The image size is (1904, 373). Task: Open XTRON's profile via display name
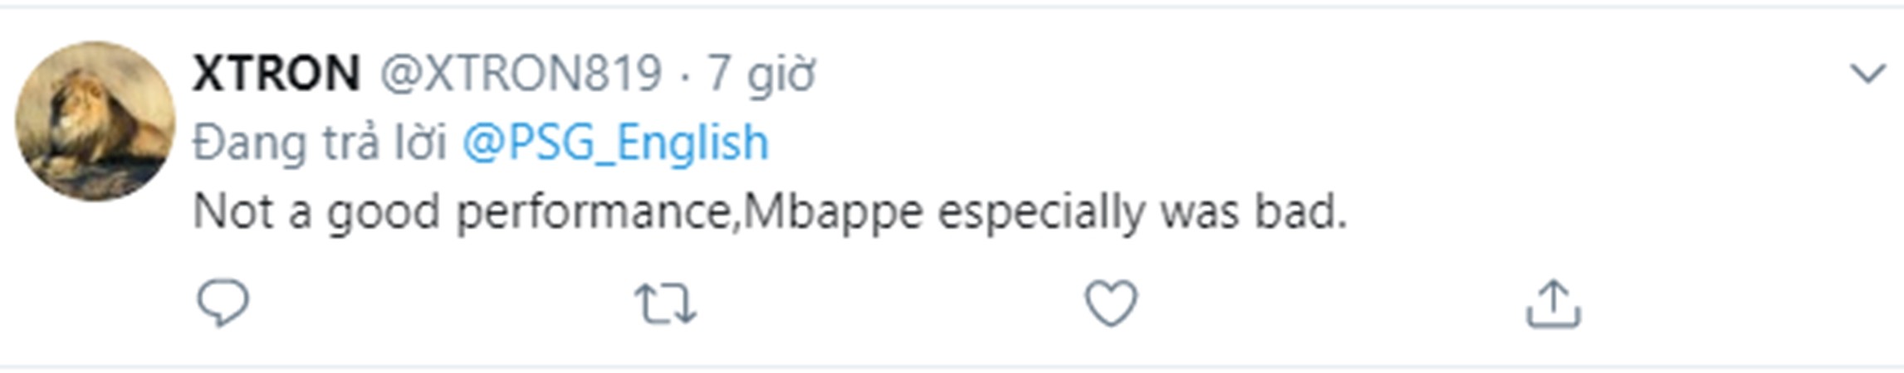277,74
